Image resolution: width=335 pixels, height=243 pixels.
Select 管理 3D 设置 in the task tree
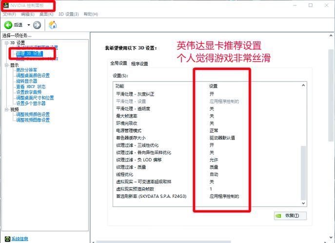[x=29, y=53]
